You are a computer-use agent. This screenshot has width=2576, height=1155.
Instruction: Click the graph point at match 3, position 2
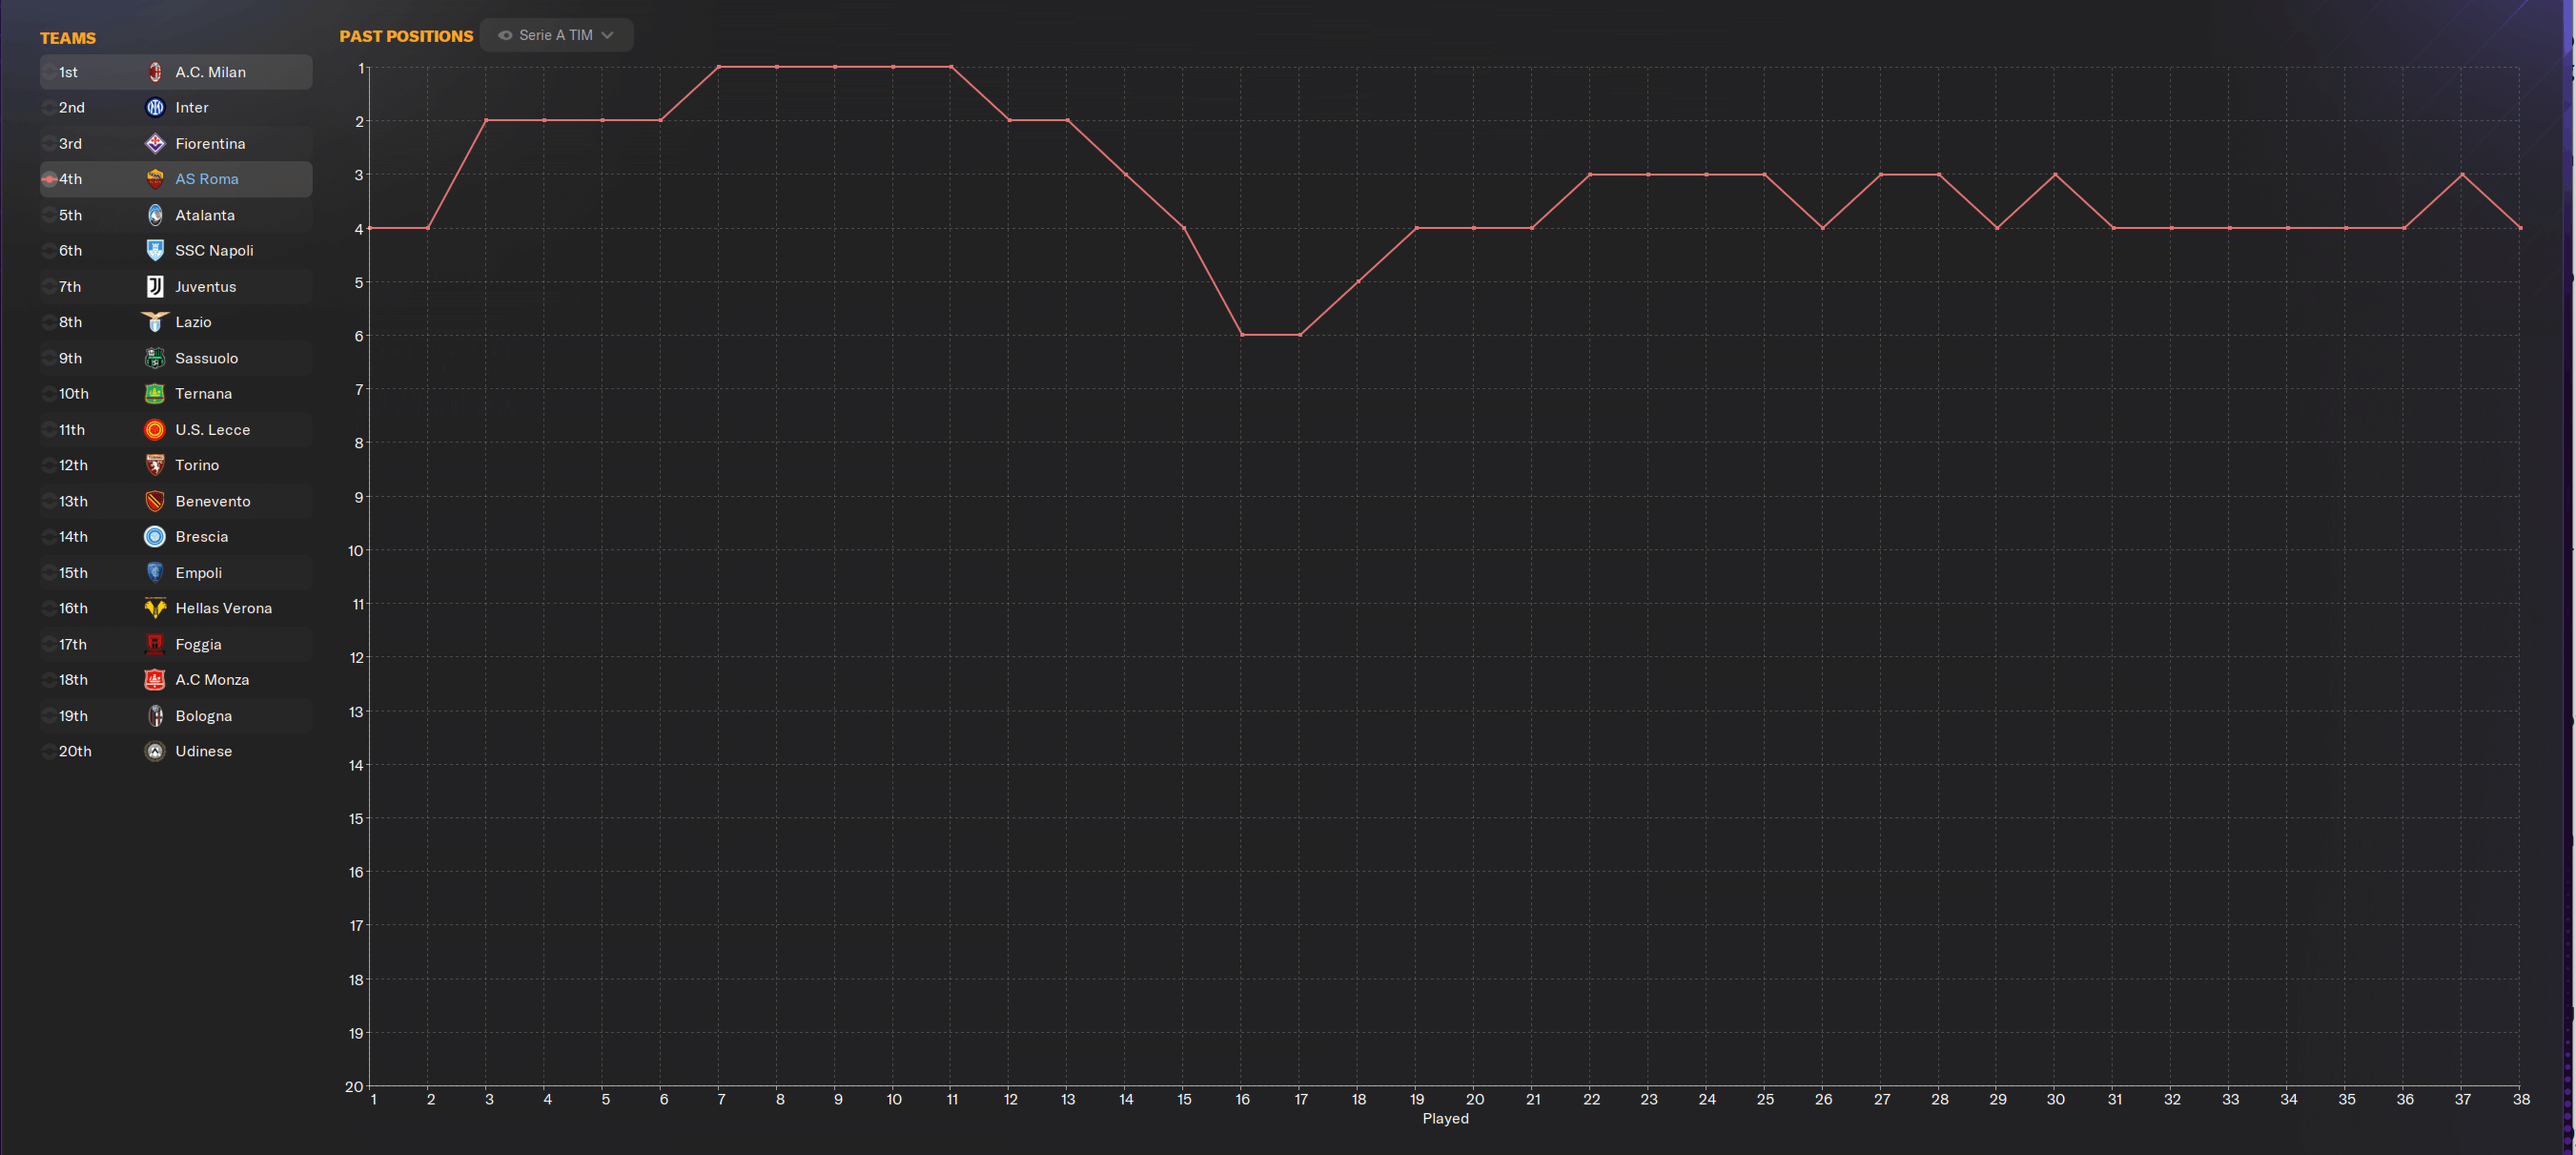point(486,120)
